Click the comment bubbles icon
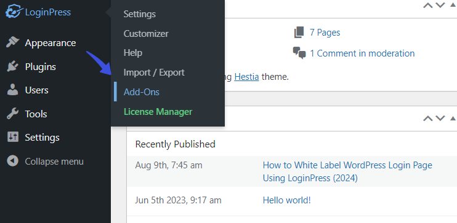This screenshot has width=457, height=223. click(299, 53)
